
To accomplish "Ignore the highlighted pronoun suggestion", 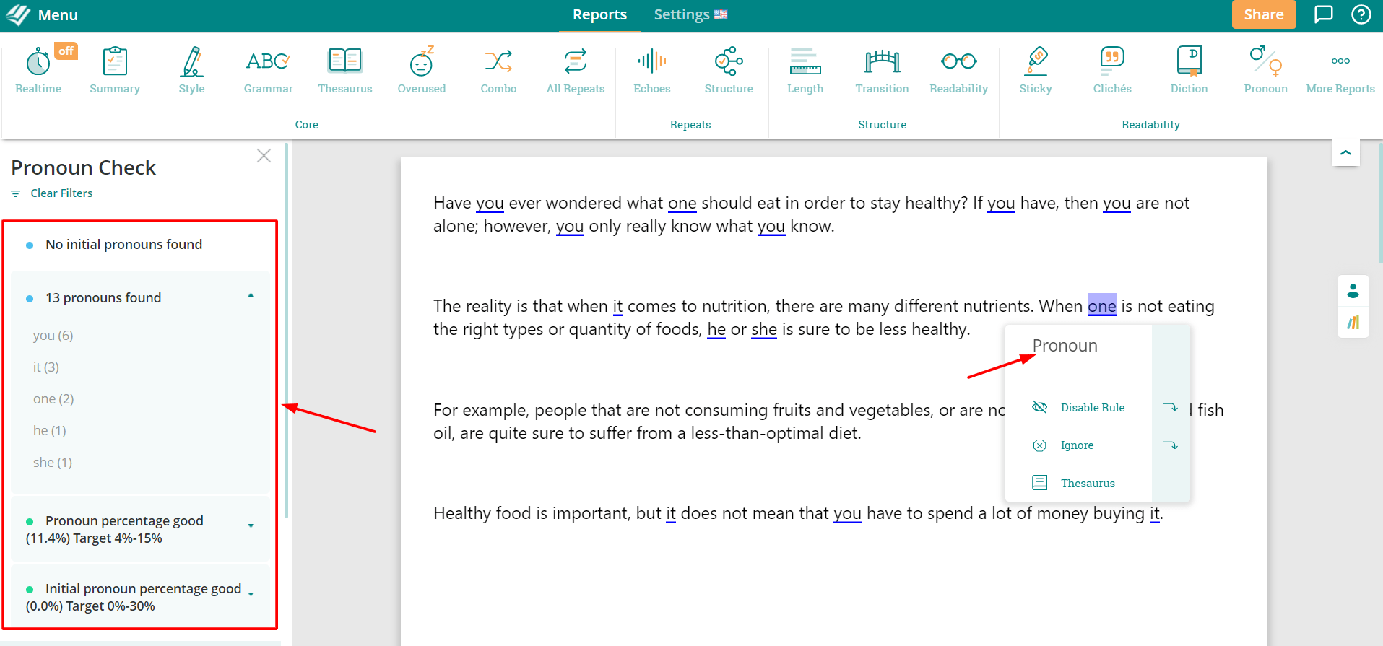I will (x=1076, y=445).
